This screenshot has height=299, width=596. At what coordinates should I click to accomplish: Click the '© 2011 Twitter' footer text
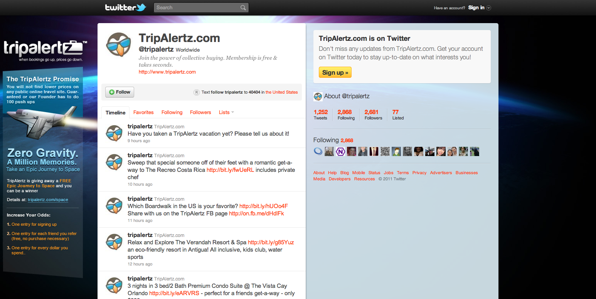coord(392,179)
